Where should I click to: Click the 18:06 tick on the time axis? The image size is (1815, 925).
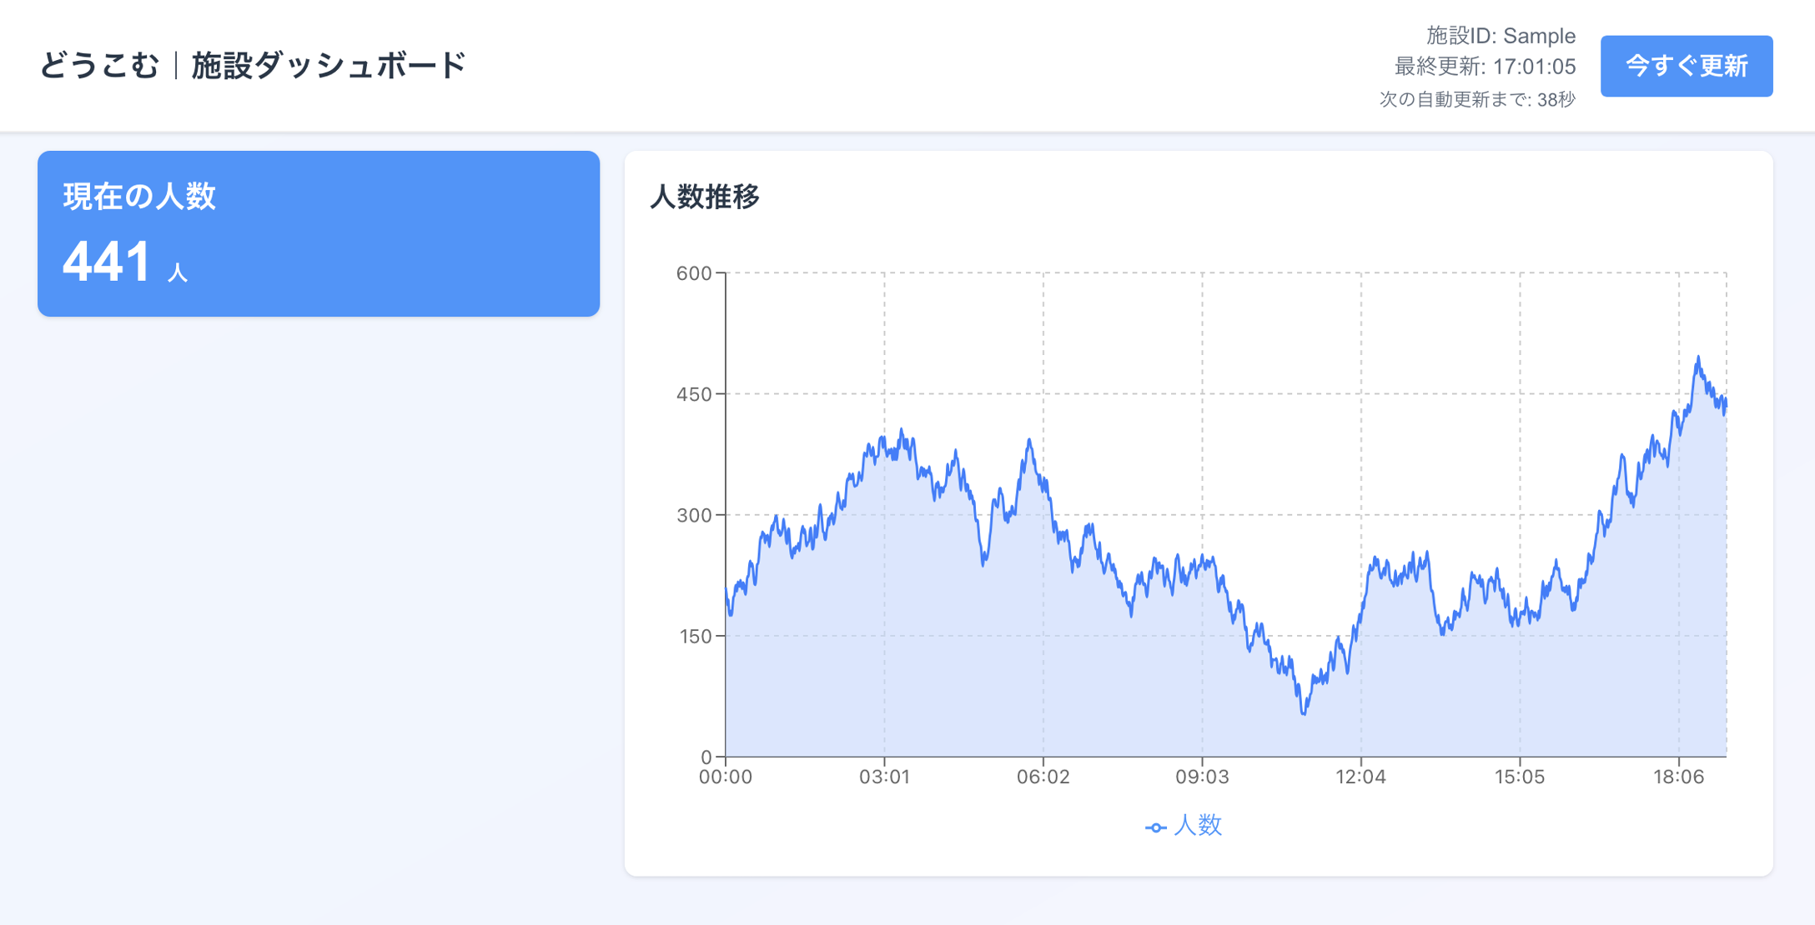point(1678,777)
